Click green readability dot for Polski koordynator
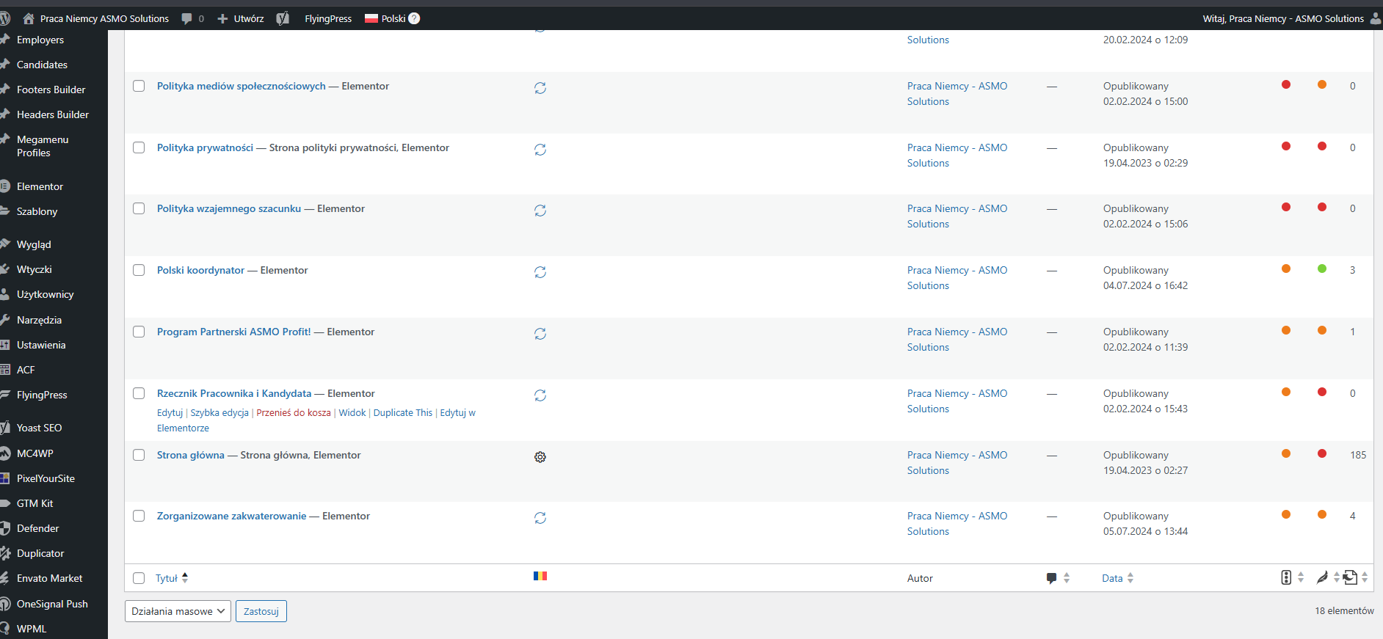Image resolution: width=1383 pixels, height=639 pixels. 1322,269
